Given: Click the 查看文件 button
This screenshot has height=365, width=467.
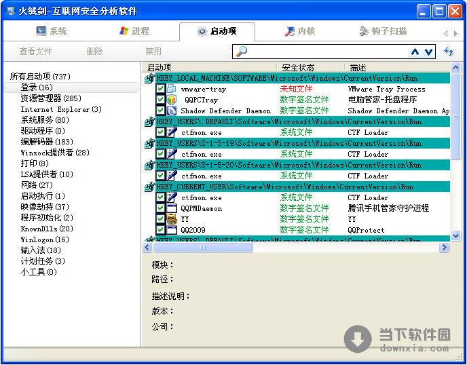Looking at the screenshot, I should coord(36,52).
